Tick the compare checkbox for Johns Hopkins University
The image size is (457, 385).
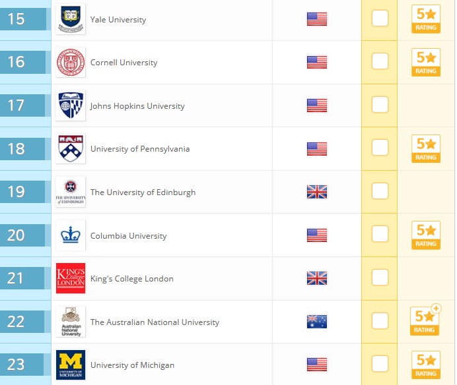380,104
